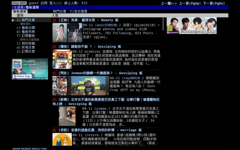This screenshot has width=240, height=150.
Task: Click the red popularity badge beside the Joeman post
Action: [54, 73]
